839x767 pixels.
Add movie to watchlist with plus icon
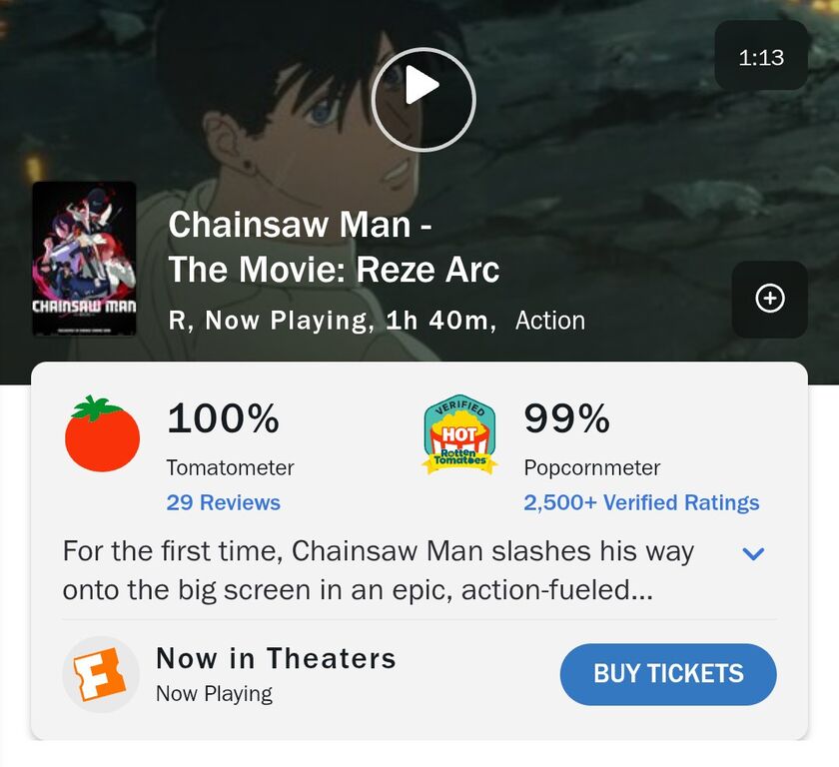769,299
